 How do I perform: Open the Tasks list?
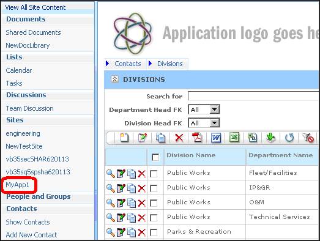coord(14,83)
